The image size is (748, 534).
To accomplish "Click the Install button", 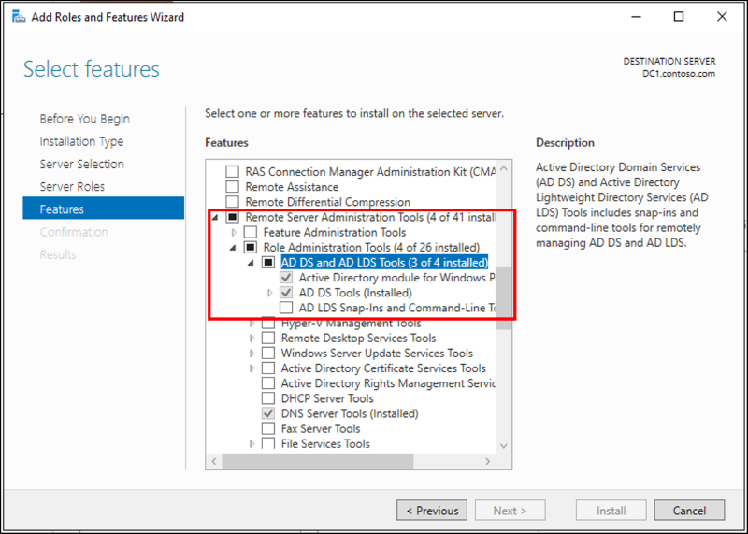I will coord(611,511).
